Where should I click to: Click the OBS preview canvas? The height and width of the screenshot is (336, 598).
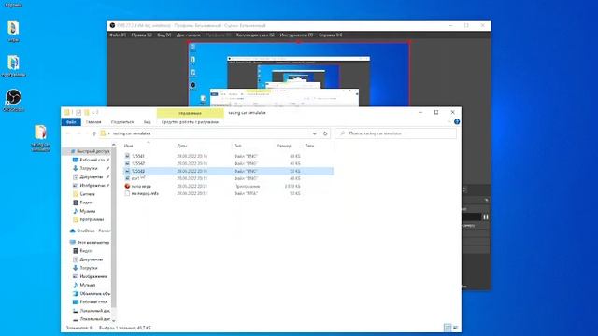point(299,75)
